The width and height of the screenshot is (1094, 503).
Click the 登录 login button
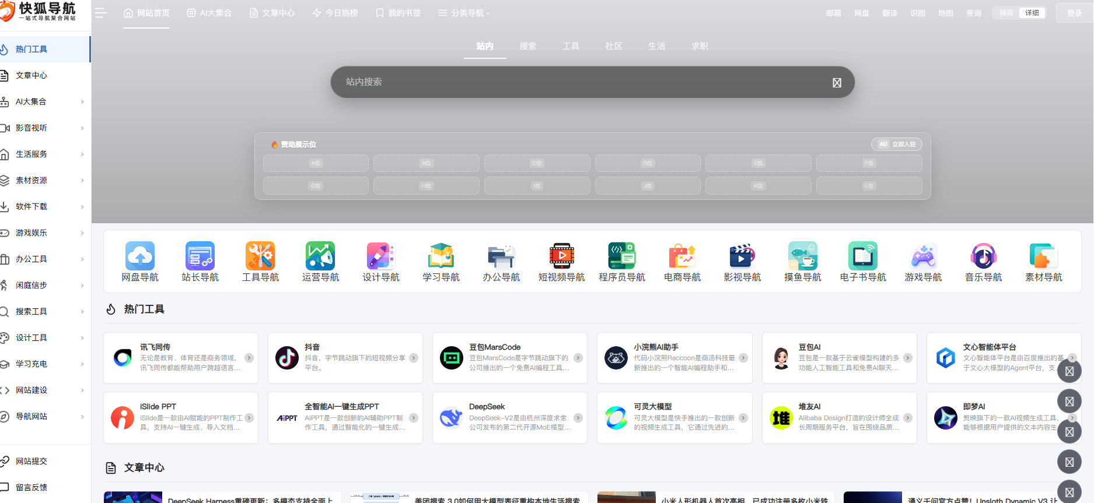click(1074, 13)
